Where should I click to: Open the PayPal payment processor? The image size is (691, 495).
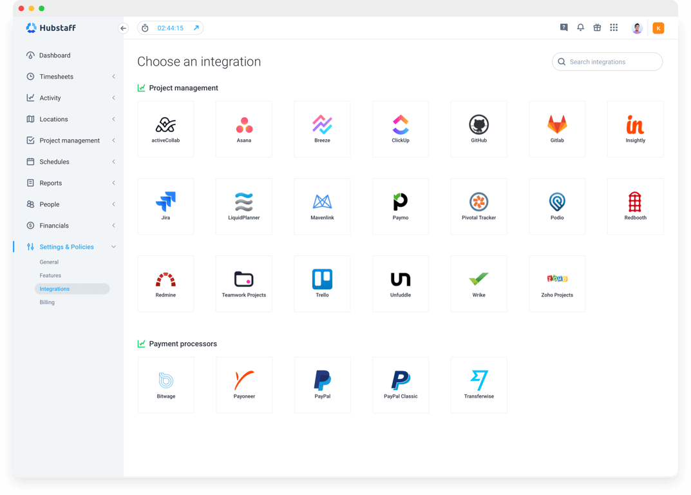[322, 385]
